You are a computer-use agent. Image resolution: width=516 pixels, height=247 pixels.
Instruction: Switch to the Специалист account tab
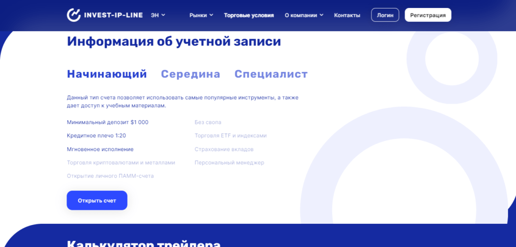(271, 74)
